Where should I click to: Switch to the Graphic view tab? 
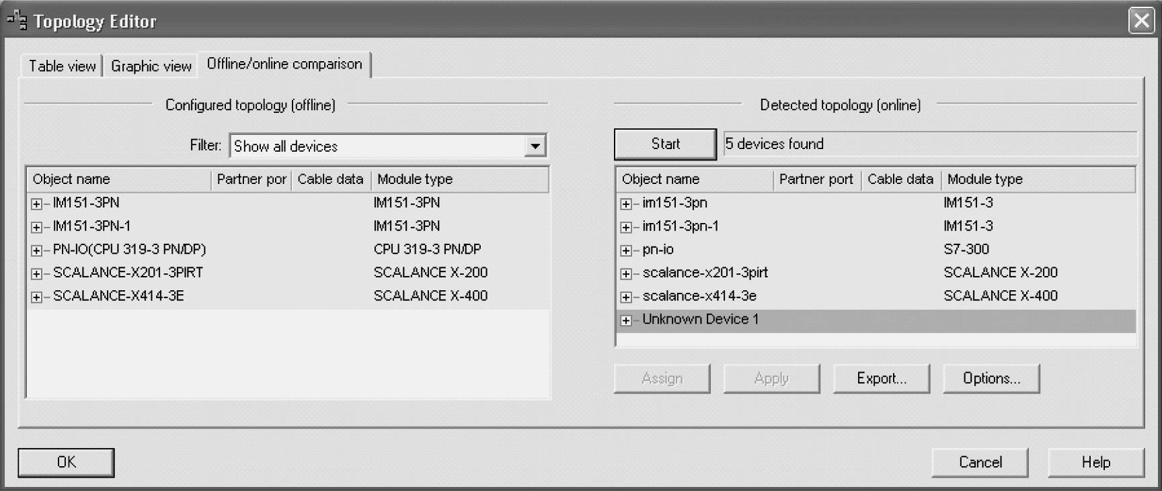[x=151, y=66]
